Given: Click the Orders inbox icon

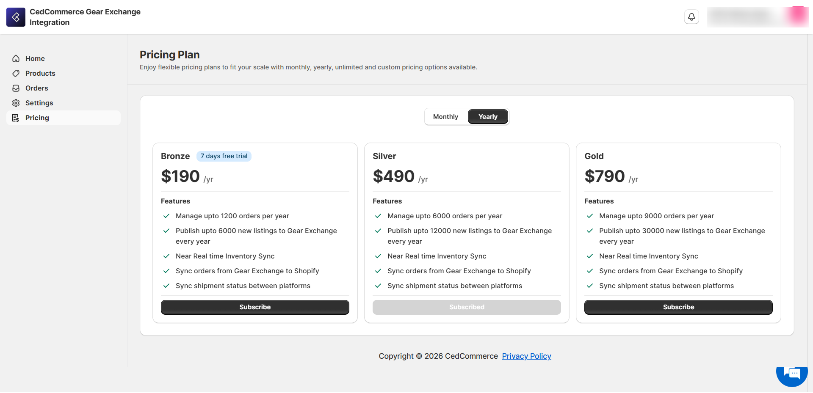Looking at the screenshot, I should pos(16,88).
